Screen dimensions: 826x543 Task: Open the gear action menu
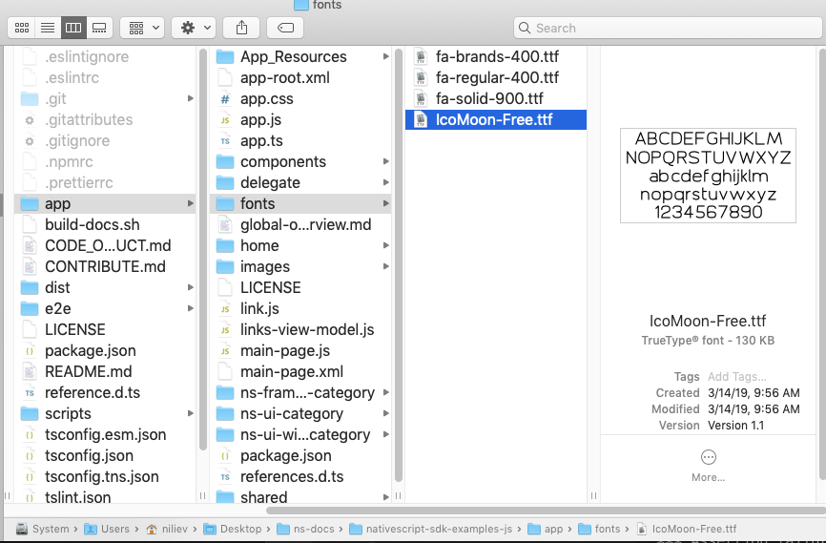(x=194, y=28)
